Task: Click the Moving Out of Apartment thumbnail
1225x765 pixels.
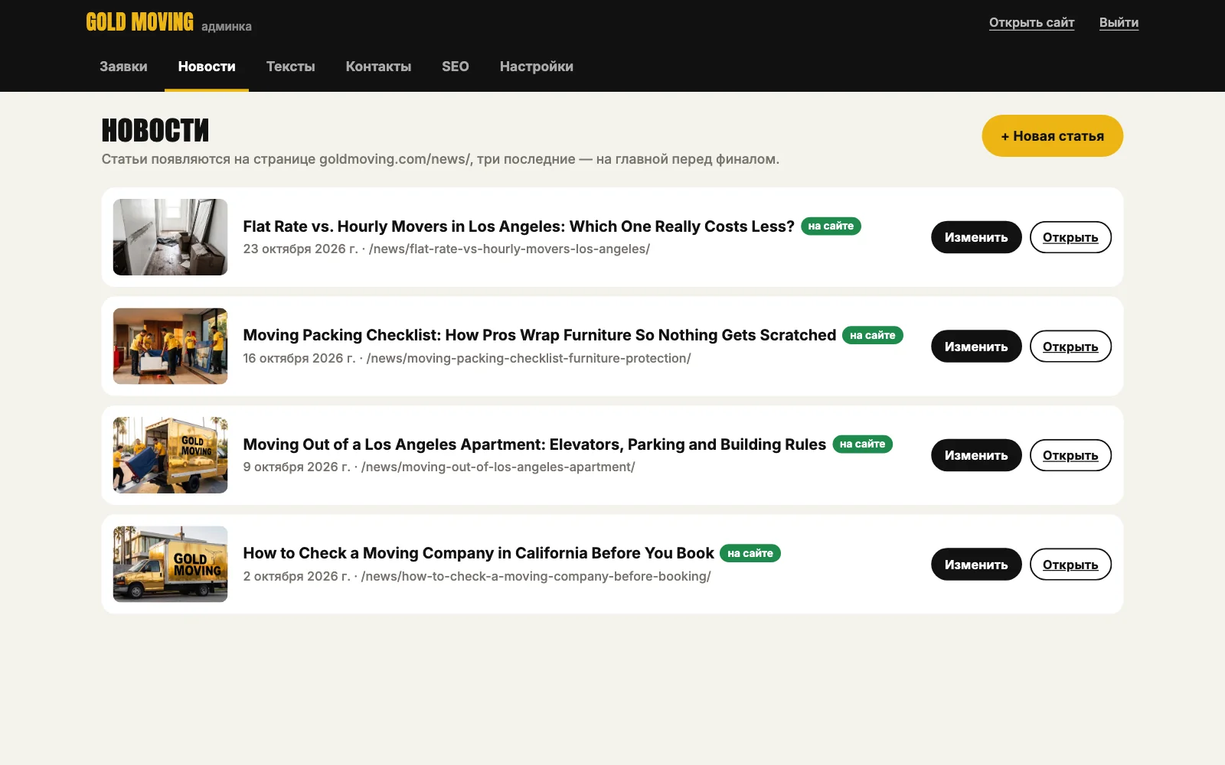Action: tap(170, 455)
